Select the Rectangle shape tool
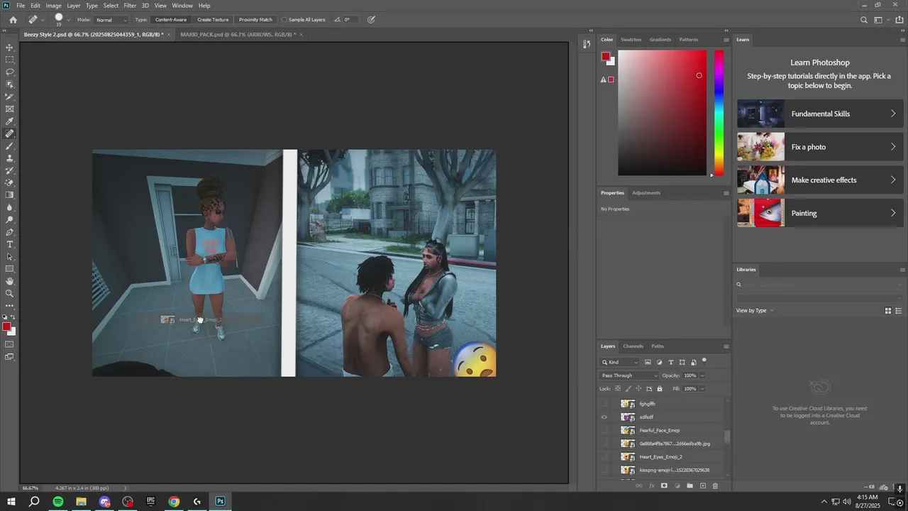Viewport: 908px width, 511px height. point(10,269)
